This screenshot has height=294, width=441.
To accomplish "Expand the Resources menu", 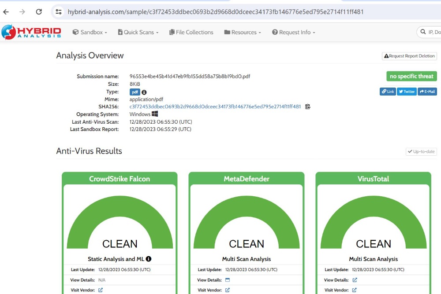I will tap(243, 32).
